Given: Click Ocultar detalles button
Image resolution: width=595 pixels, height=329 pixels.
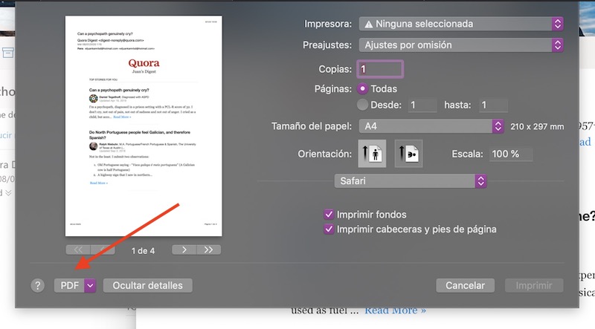Looking at the screenshot, I should pyautogui.click(x=147, y=285).
